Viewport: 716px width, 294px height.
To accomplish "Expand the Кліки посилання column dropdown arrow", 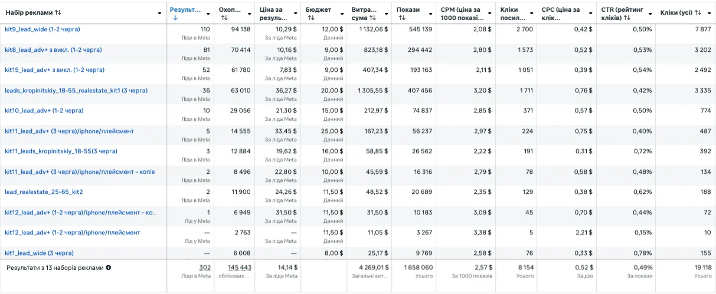I will (531, 14).
